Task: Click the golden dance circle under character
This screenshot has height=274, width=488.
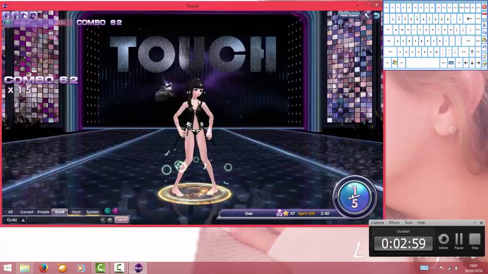Action: [x=194, y=194]
